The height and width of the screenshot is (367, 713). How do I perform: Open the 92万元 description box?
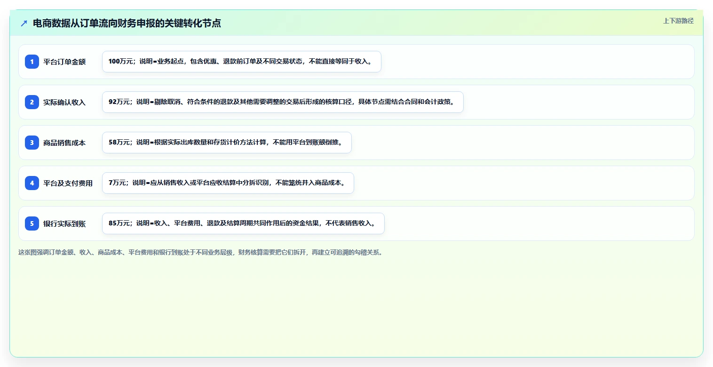[283, 102]
